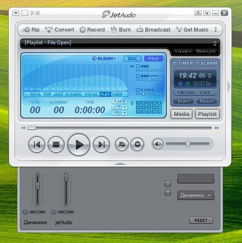Open the Burn disc tool
The width and height of the screenshot is (242, 243).
[x=121, y=29]
